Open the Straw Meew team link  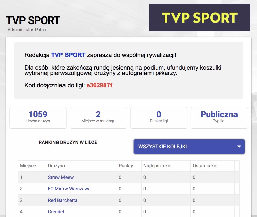tap(61, 177)
